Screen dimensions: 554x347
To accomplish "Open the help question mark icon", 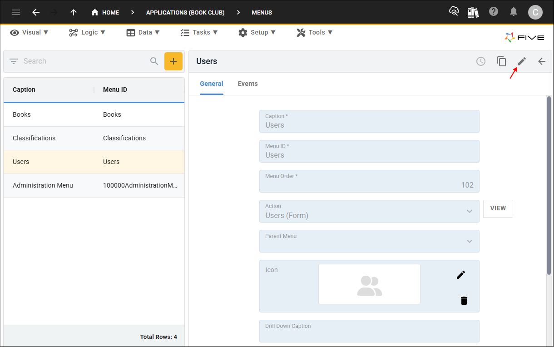I will click(x=494, y=12).
